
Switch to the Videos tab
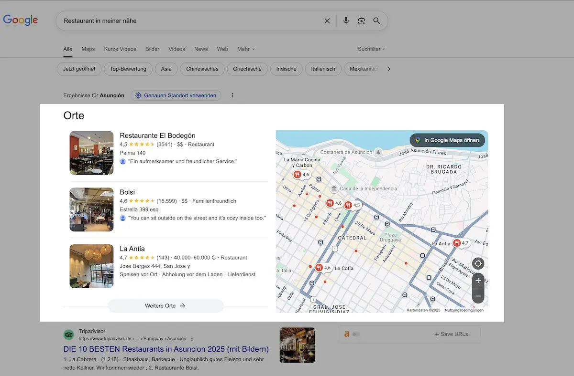177,49
